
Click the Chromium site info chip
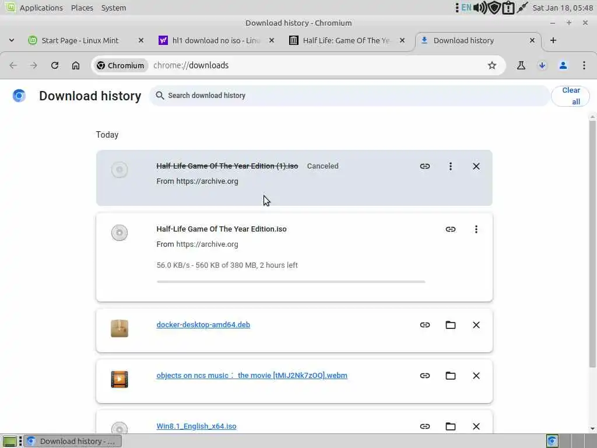pyautogui.click(x=120, y=65)
